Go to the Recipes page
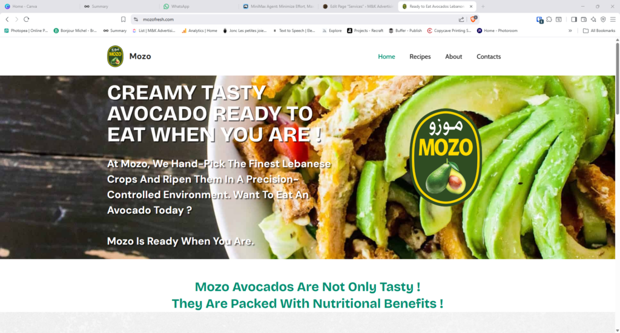Image resolution: width=620 pixels, height=333 pixels. (x=420, y=56)
